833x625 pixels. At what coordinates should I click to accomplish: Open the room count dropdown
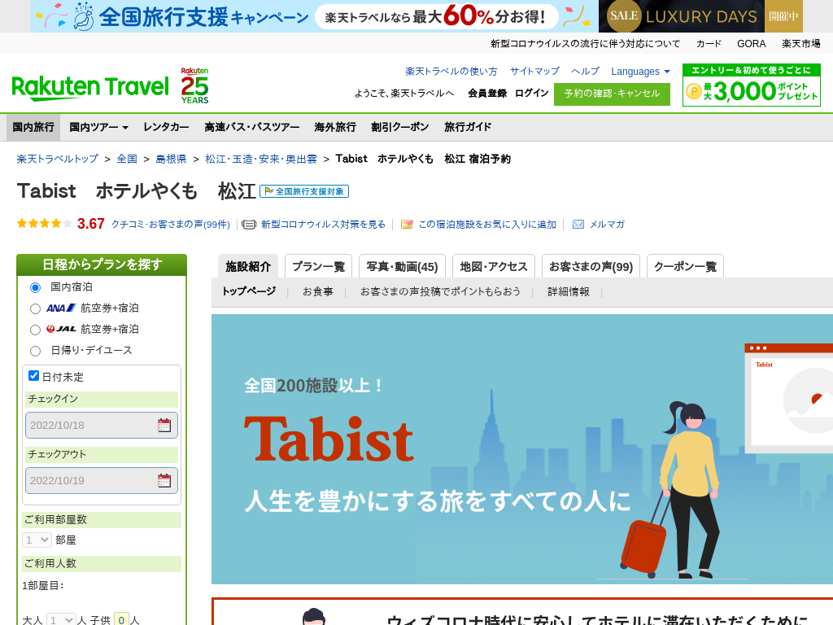[x=37, y=540]
